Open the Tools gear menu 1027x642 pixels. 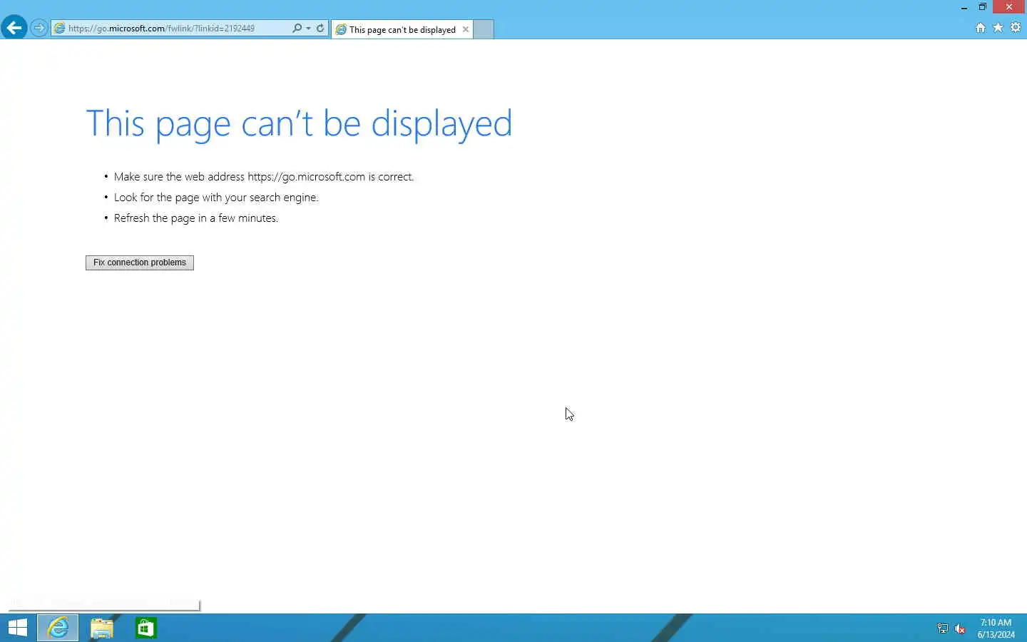(1016, 28)
